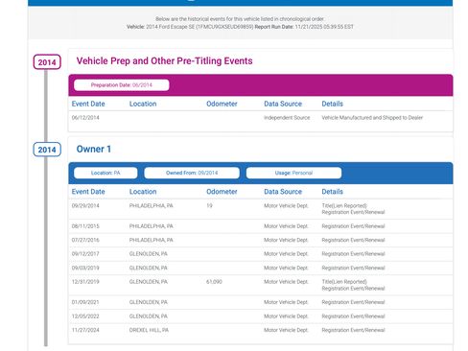The image size is (468, 351).
Task: Click the Data Source header in the Vehicle Prep table
Action: click(x=283, y=104)
